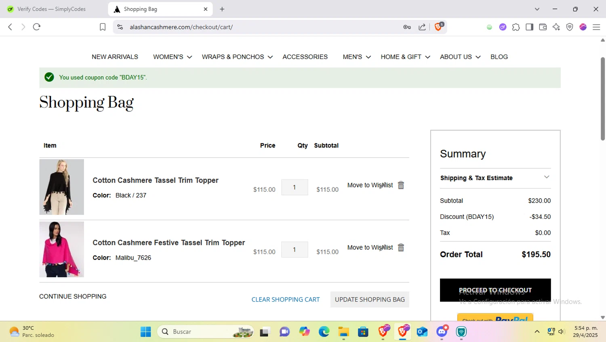Show hidden system tray icons
Image resolution: width=606 pixels, height=342 pixels.
537,332
